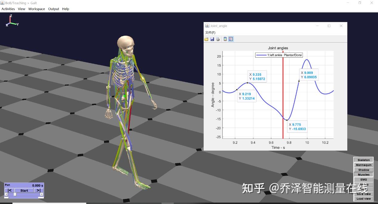Screen dimensions: 378x204
Task: Select the highlighted subplot layout icon
Action: pos(231,39)
